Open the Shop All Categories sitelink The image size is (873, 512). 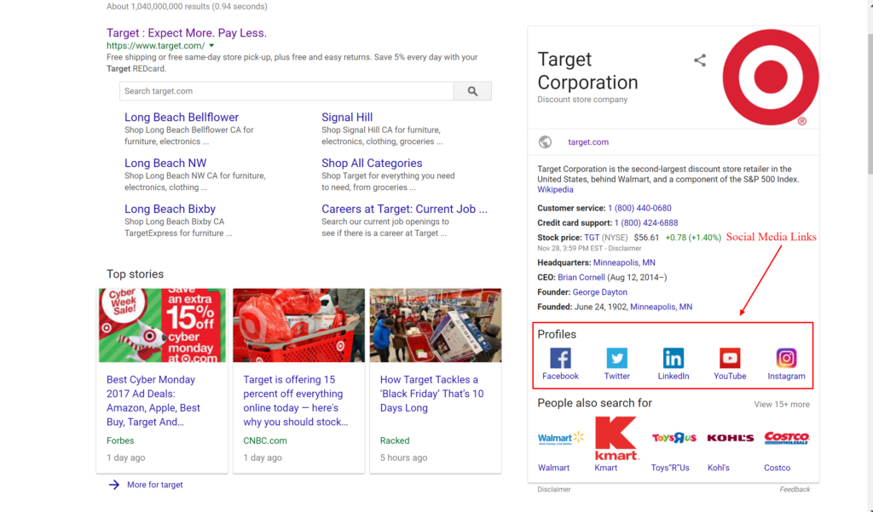pyautogui.click(x=372, y=163)
